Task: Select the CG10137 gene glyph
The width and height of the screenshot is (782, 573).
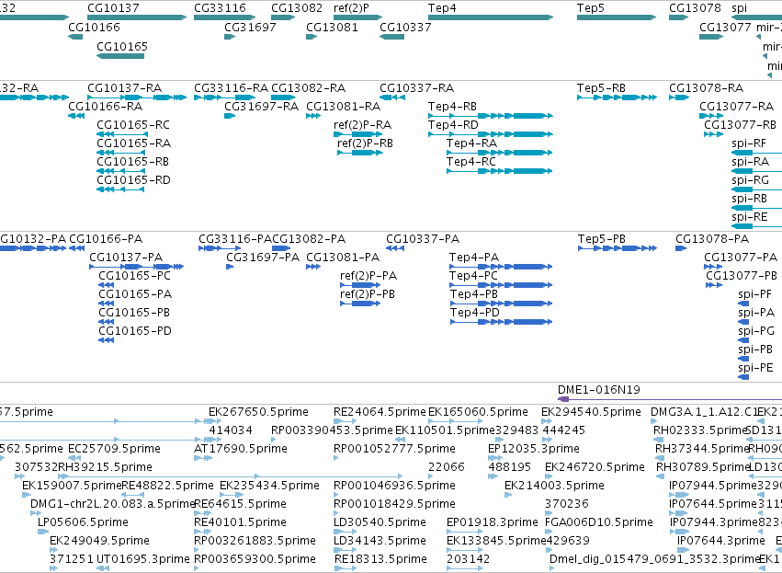Action: (137, 17)
